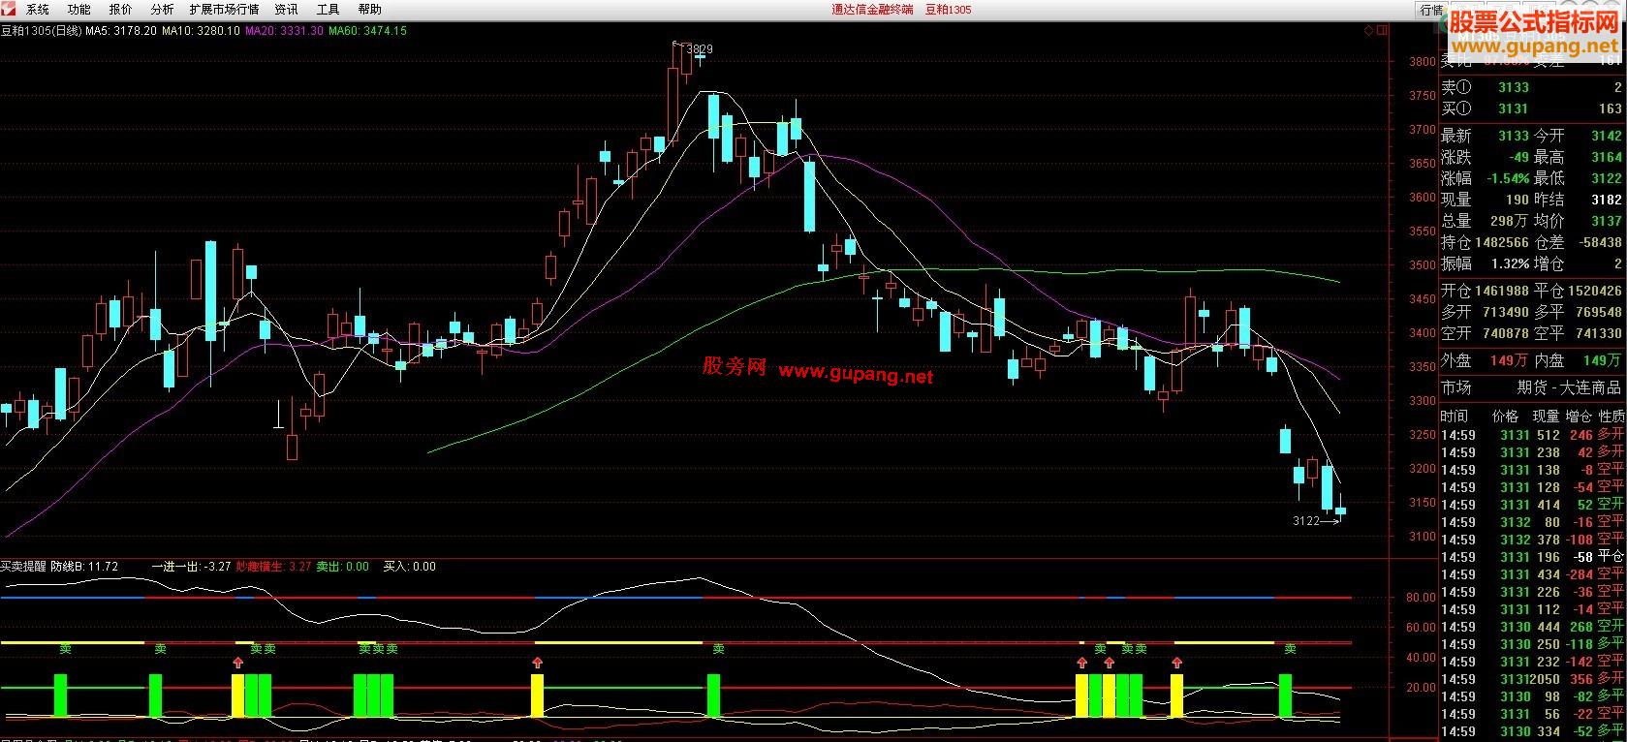Click the 涨跌 value -49
Screen dimensions: 1627x742
coord(1518,157)
